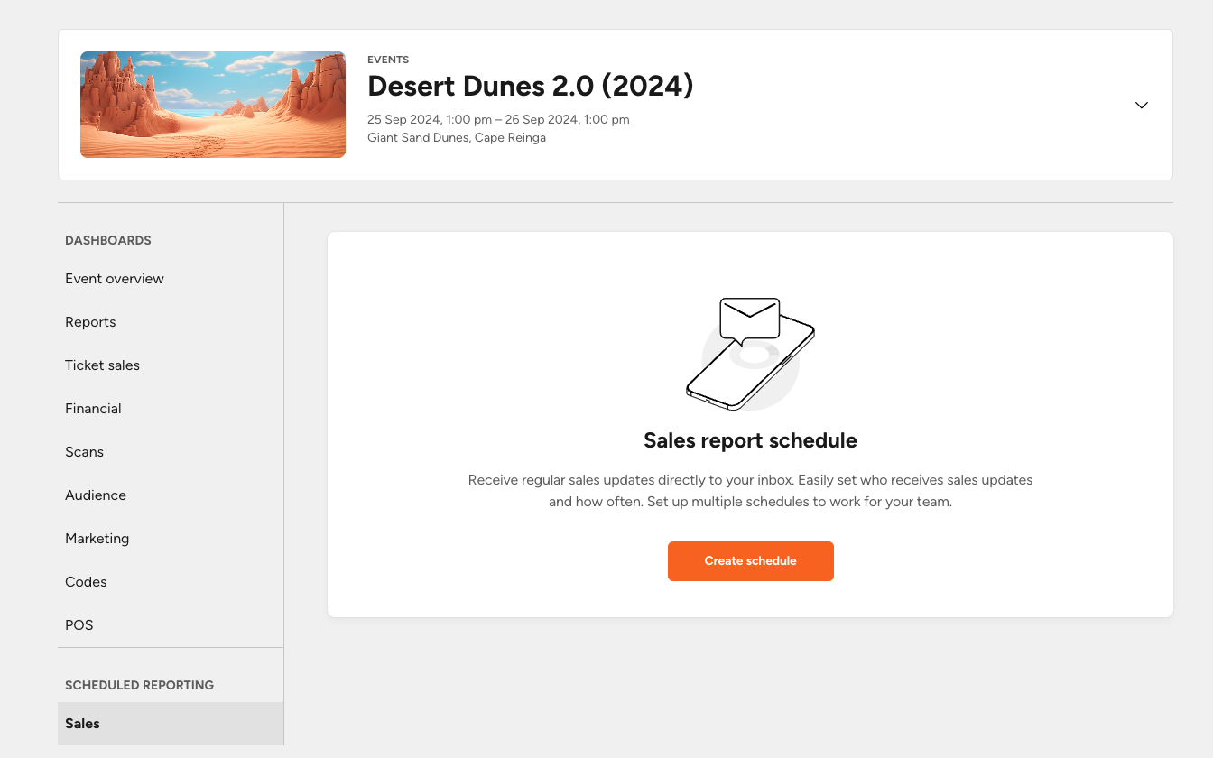Screen dimensions: 1213x758
Task: Open the Audience dashboard
Action: click(x=96, y=495)
